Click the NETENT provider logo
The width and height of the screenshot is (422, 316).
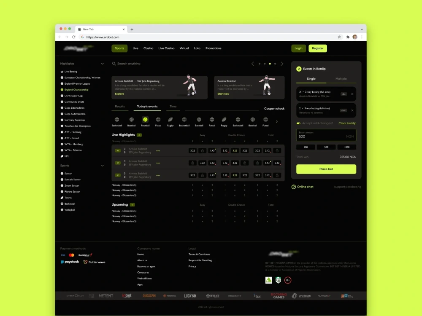point(106,296)
